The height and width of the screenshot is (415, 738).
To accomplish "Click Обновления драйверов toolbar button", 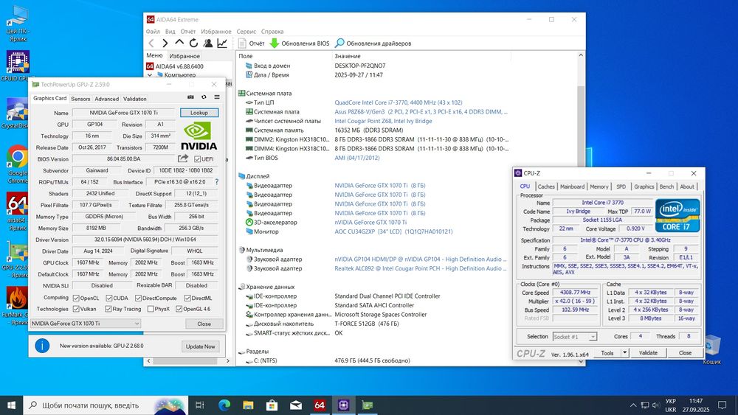I will 373,43.
